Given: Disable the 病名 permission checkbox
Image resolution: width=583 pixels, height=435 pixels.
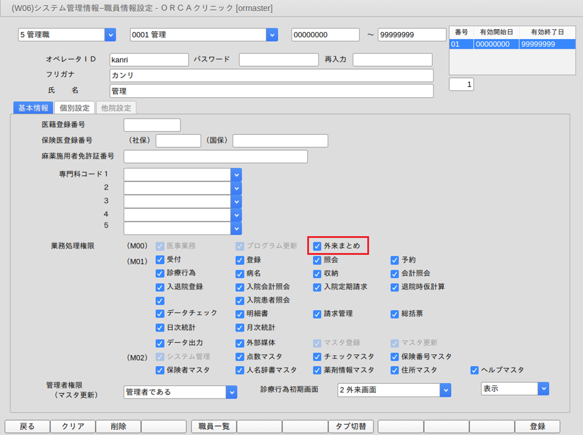Looking at the screenshot, I should [240, 273].
